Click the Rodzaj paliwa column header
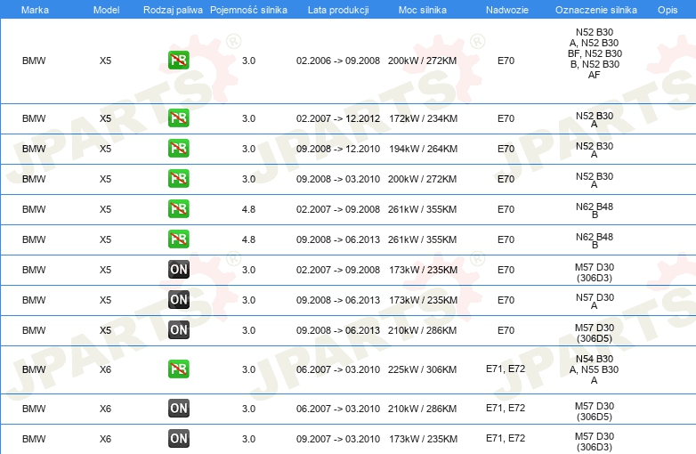Image resolution: width=696 pixels, height=454 pixels. [173, 9]
